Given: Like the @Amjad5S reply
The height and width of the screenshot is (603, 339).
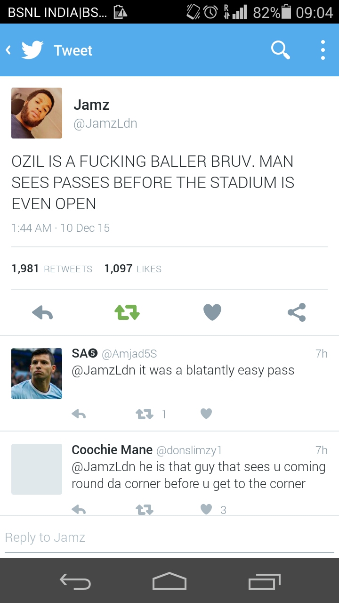Looking at the screenshot, I should point(206,414).
